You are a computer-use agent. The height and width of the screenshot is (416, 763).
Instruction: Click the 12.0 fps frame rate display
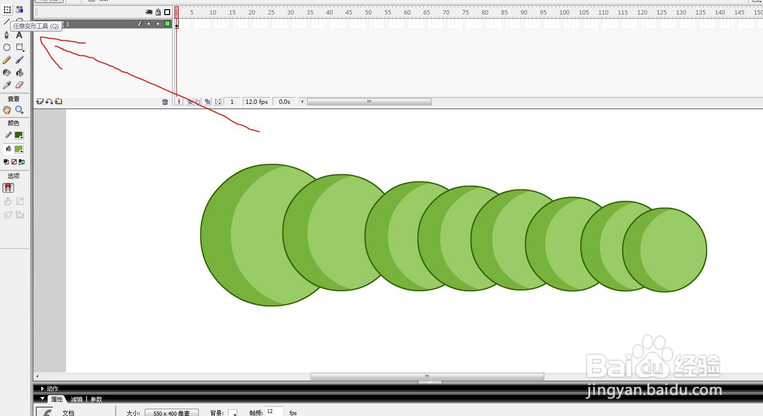point(257,102)
